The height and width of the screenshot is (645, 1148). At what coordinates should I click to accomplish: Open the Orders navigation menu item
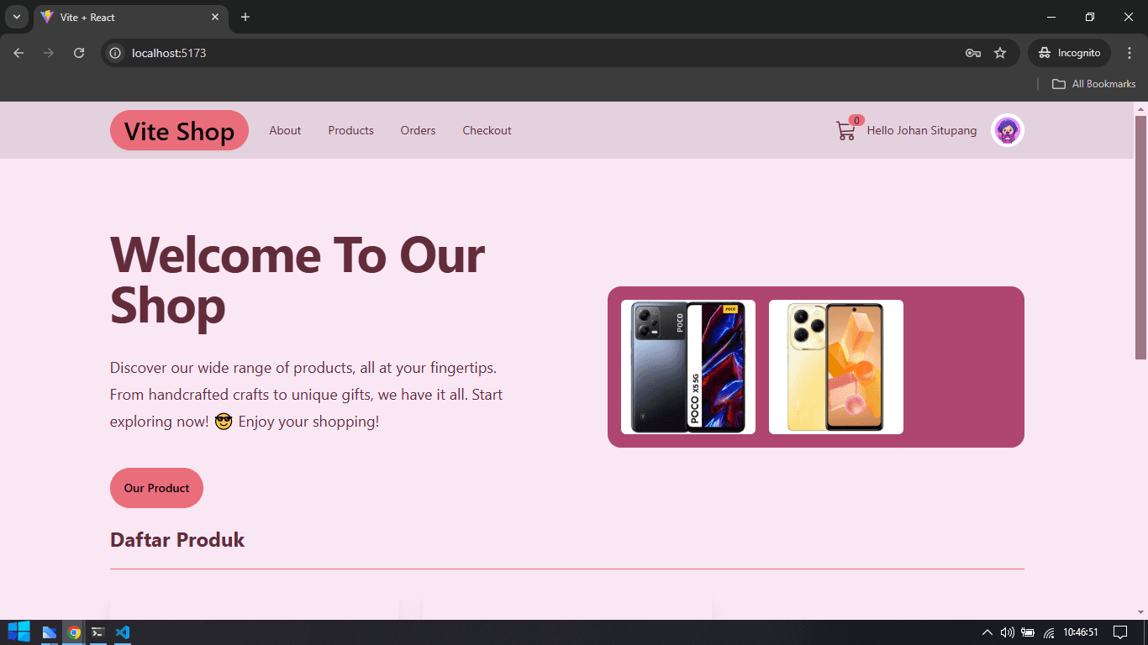coord(418,130)
